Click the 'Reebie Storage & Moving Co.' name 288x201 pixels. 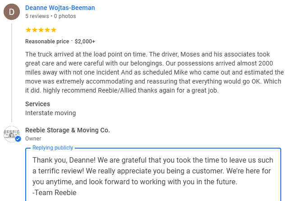click(68, 130)
